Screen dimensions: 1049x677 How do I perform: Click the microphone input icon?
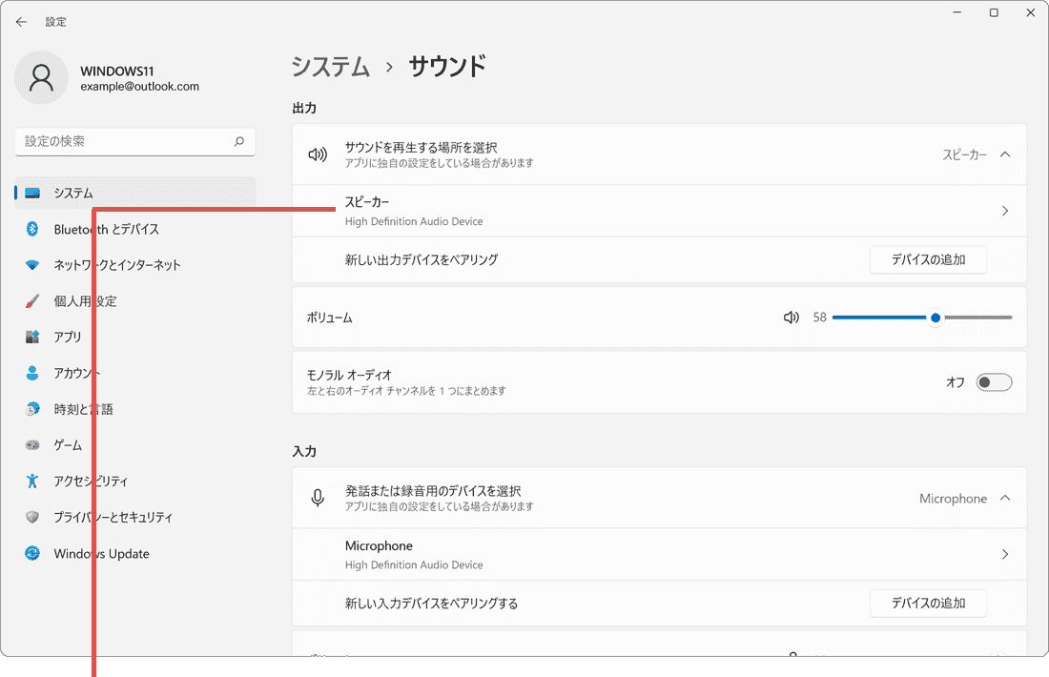tap(318, 498)
